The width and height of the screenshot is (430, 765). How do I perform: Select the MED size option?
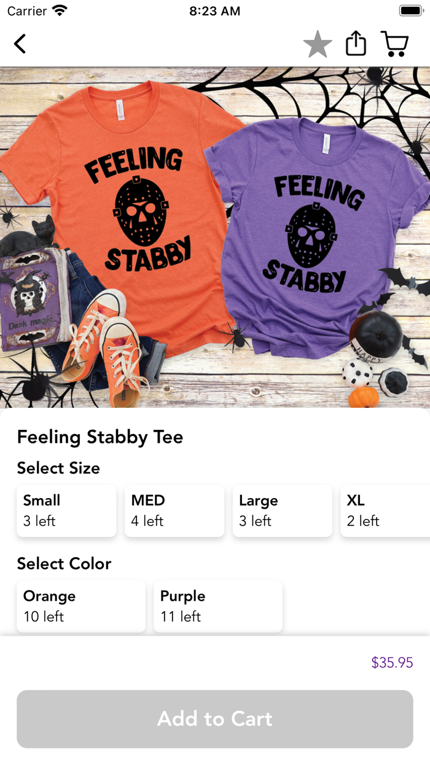click(174, 511)
